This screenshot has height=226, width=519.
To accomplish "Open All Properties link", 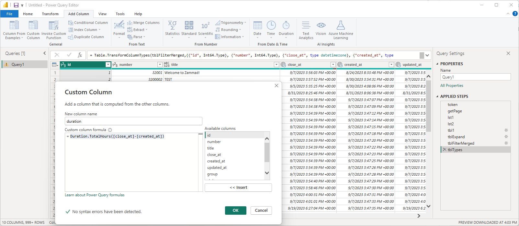I will (x=452, y=86).
